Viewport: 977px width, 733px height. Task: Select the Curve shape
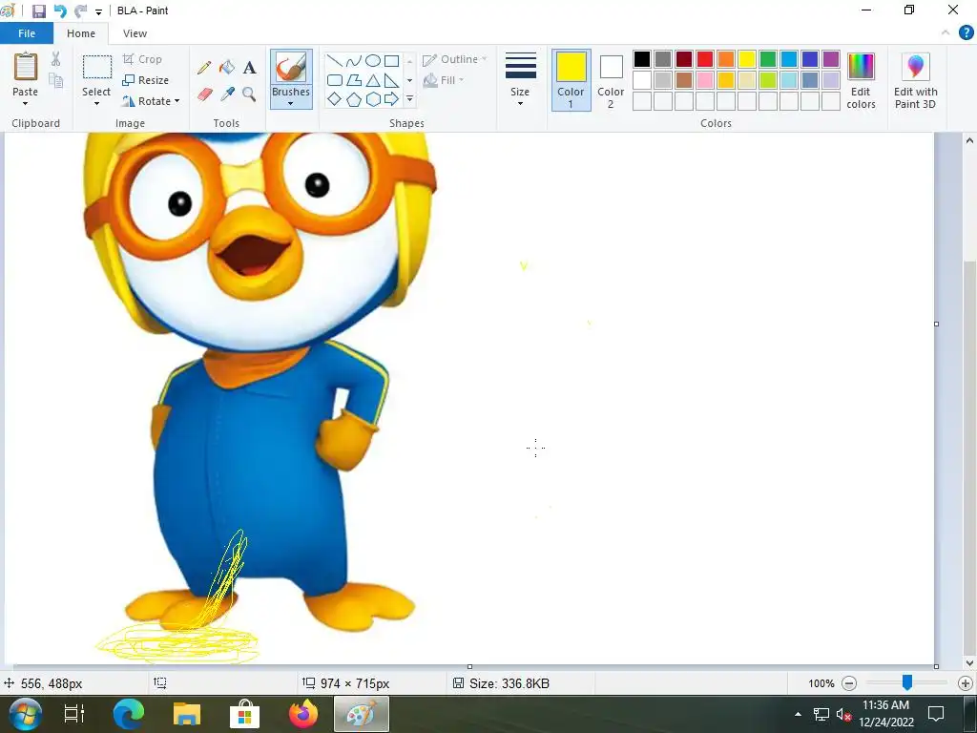(354, 60)
